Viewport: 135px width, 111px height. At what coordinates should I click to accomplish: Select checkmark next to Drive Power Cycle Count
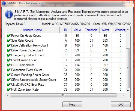point(9,50)
